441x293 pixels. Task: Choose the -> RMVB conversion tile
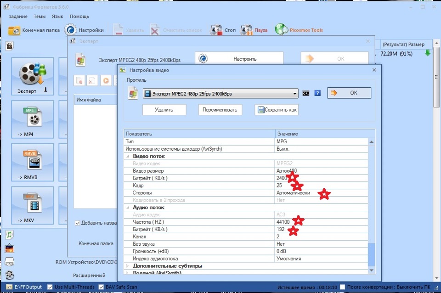click(x=32, y=163)
